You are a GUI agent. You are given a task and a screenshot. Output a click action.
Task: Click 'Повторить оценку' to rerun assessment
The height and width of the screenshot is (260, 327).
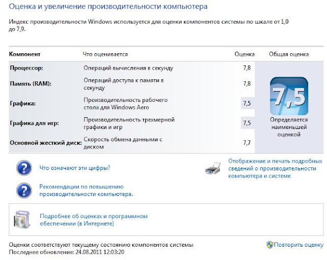tap(298, 245)
